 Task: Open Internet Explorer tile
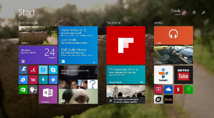[23, 80]
